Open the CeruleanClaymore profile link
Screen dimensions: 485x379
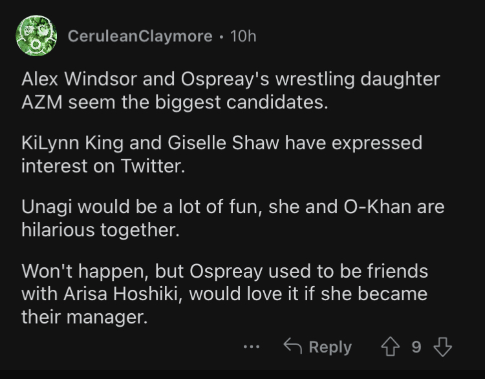tap(140, 37)
